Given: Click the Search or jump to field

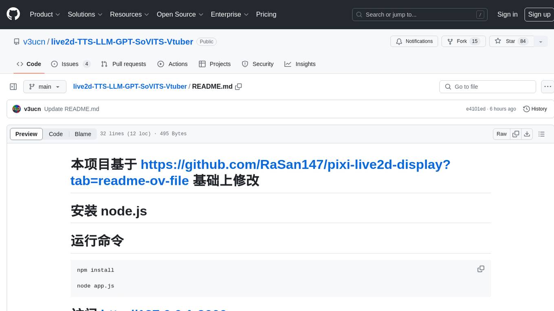Looking at the screenshot, I should tap(420, 14).
